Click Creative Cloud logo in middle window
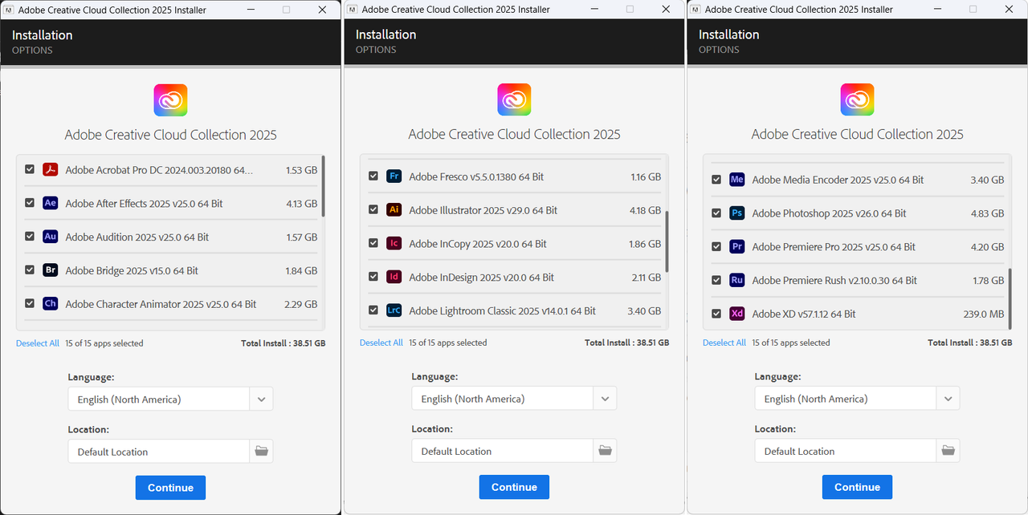The width and height of the screenshot is (1028, 515). (514, 99)
